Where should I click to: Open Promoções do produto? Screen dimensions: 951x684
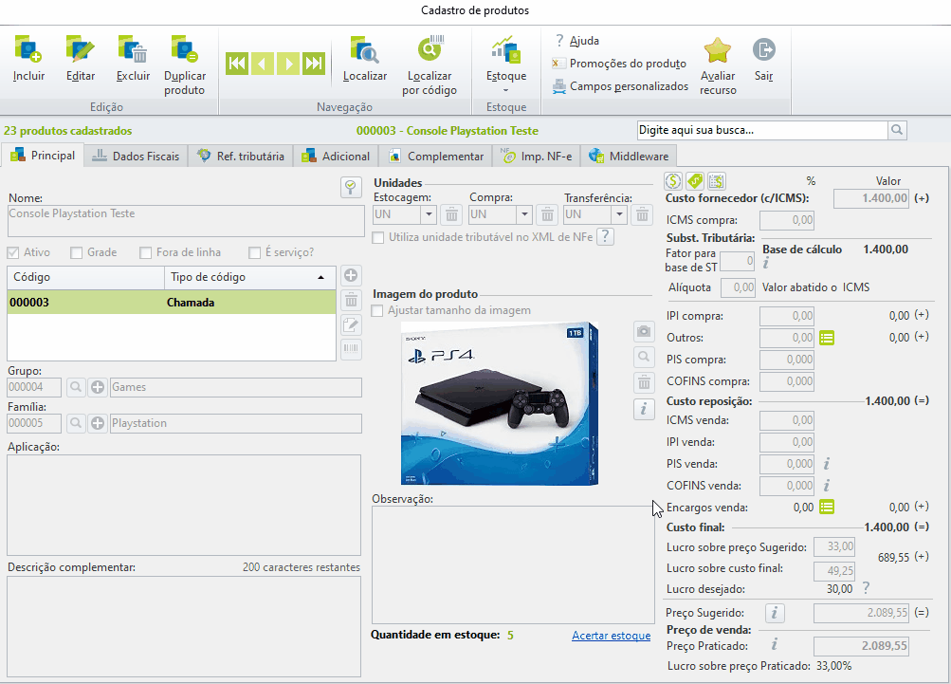(619, 64)
